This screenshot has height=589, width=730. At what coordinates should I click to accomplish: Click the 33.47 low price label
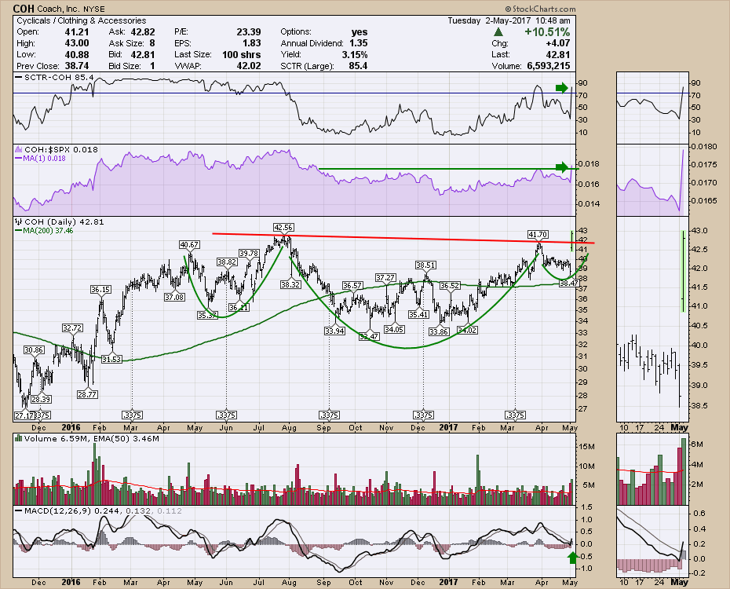369,336
